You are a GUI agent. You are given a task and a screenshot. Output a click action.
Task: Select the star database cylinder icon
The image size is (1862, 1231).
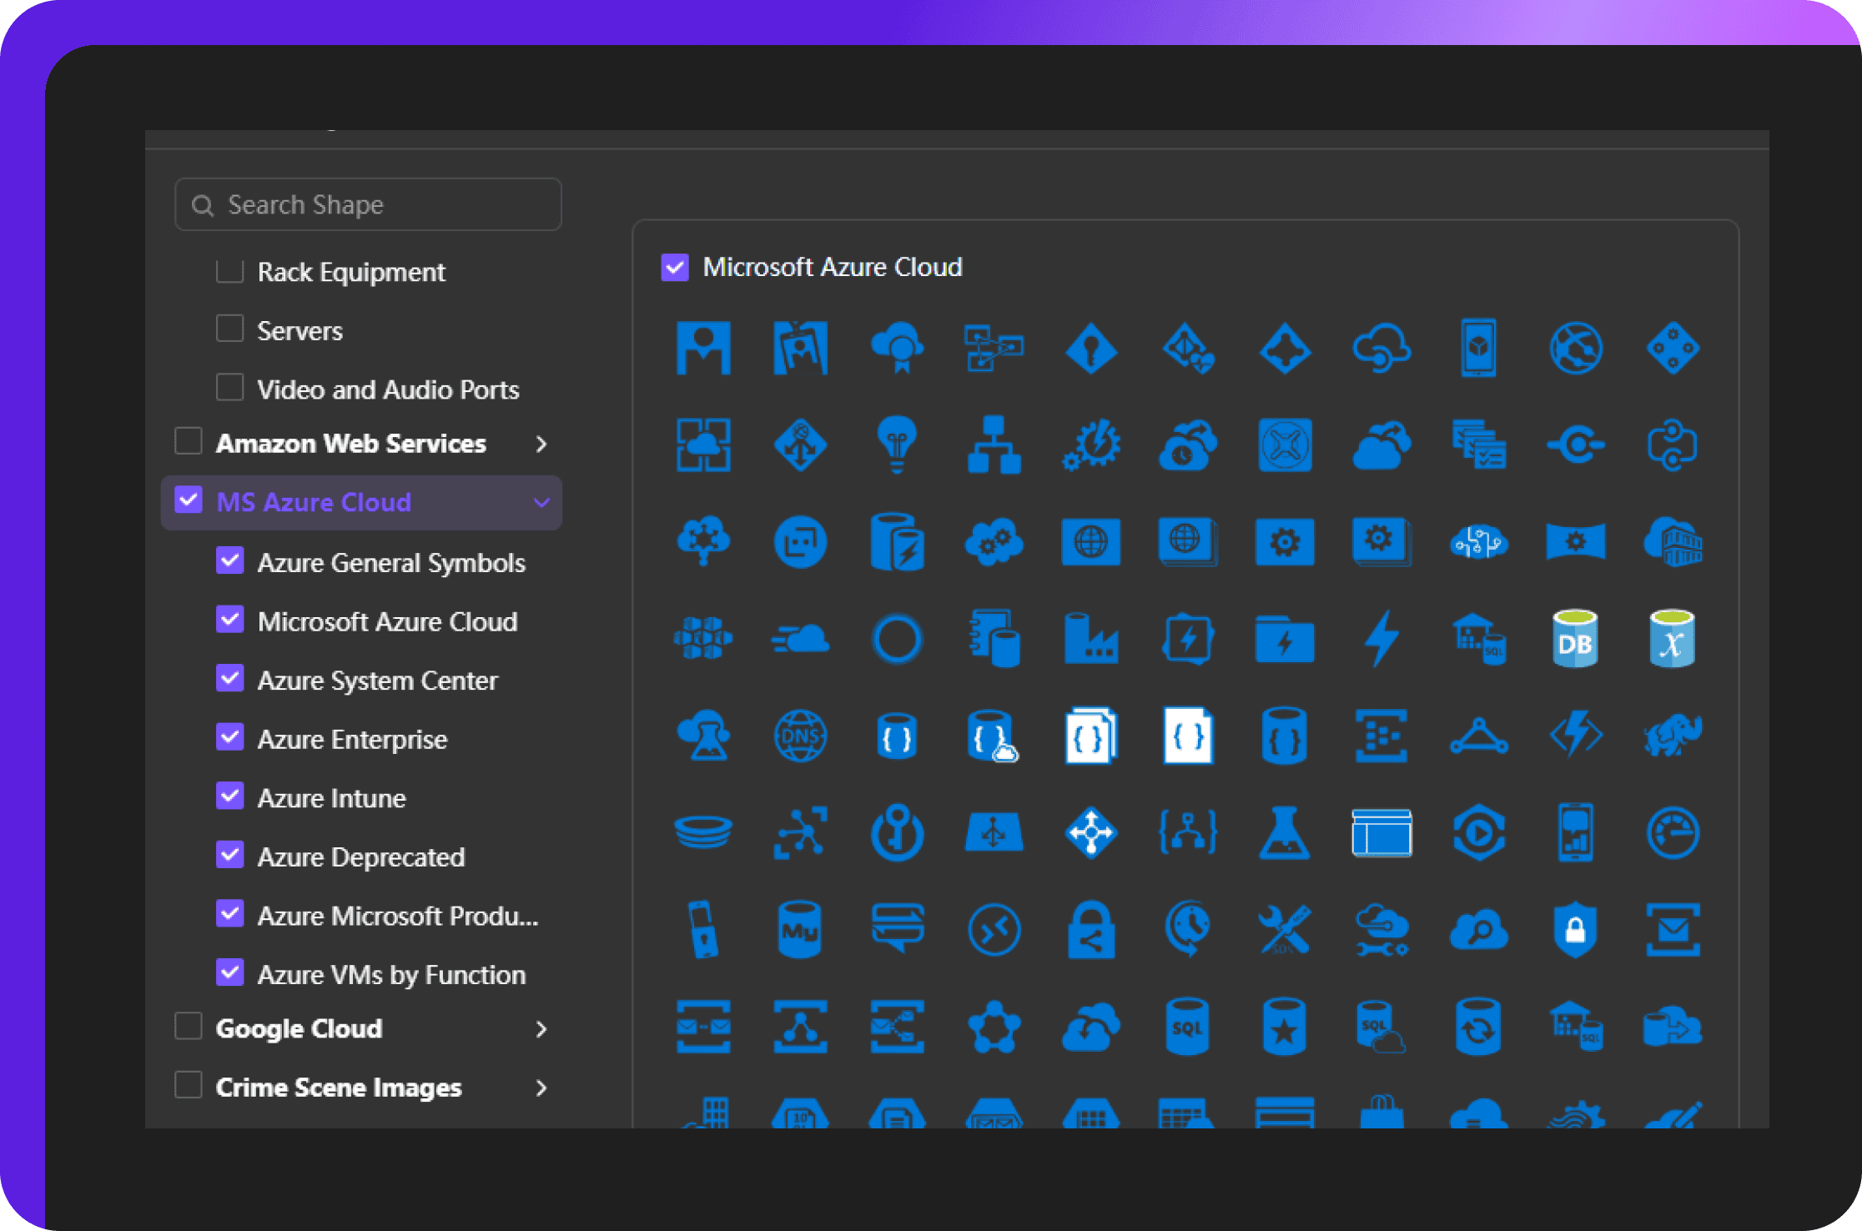(x=1285, y=1027)
